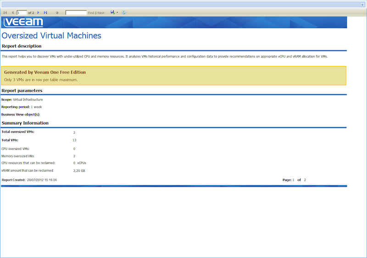The width and height of the screenshot is (367, 258).
Task: Select the Business View object(s) label
Action: coord(21,115)
